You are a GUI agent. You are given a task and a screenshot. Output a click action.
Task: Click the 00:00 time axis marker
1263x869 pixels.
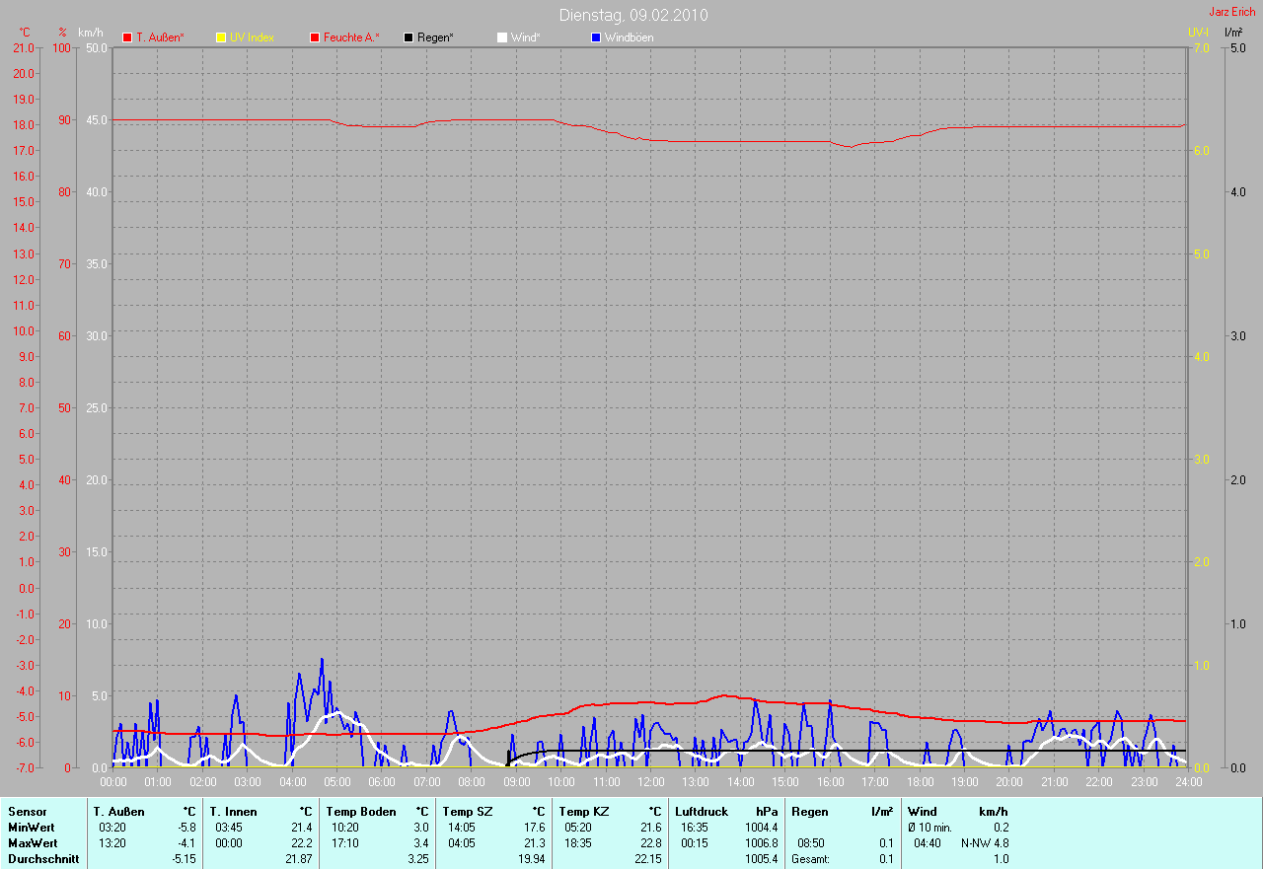[113, 782]
